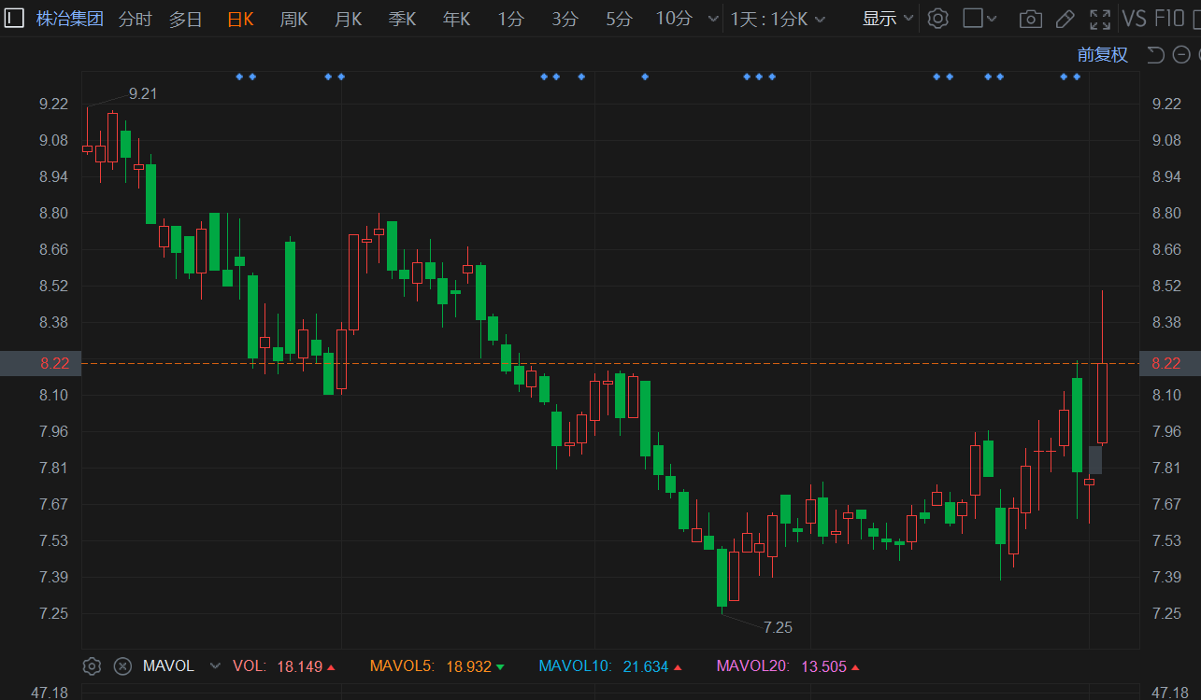Enter fullscreen chart mode
1201x700 pixels.
click(x=1100, y=19)
